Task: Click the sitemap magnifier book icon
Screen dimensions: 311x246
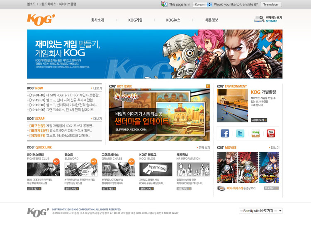Action: (259, 19)
